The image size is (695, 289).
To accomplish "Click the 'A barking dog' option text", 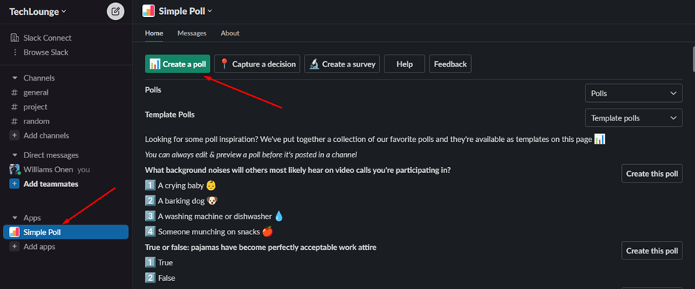I will (181, 201).
